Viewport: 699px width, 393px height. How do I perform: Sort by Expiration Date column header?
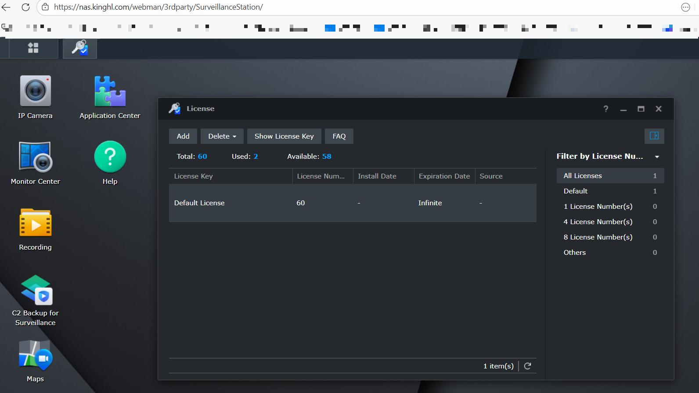(x=444, y=176)
